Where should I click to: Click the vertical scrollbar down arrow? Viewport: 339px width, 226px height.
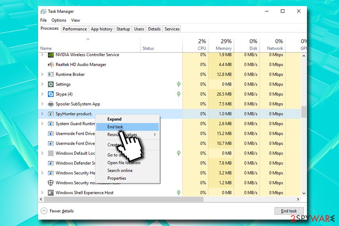[x=304, y=193]
